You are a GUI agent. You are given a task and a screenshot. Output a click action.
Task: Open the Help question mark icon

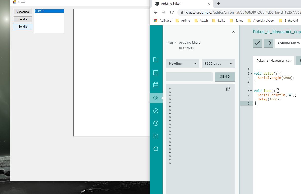coord(156,124)
